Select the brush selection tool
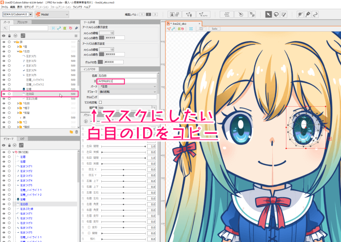The height and width of the screenshot is (242, 341). coord(284,14)
